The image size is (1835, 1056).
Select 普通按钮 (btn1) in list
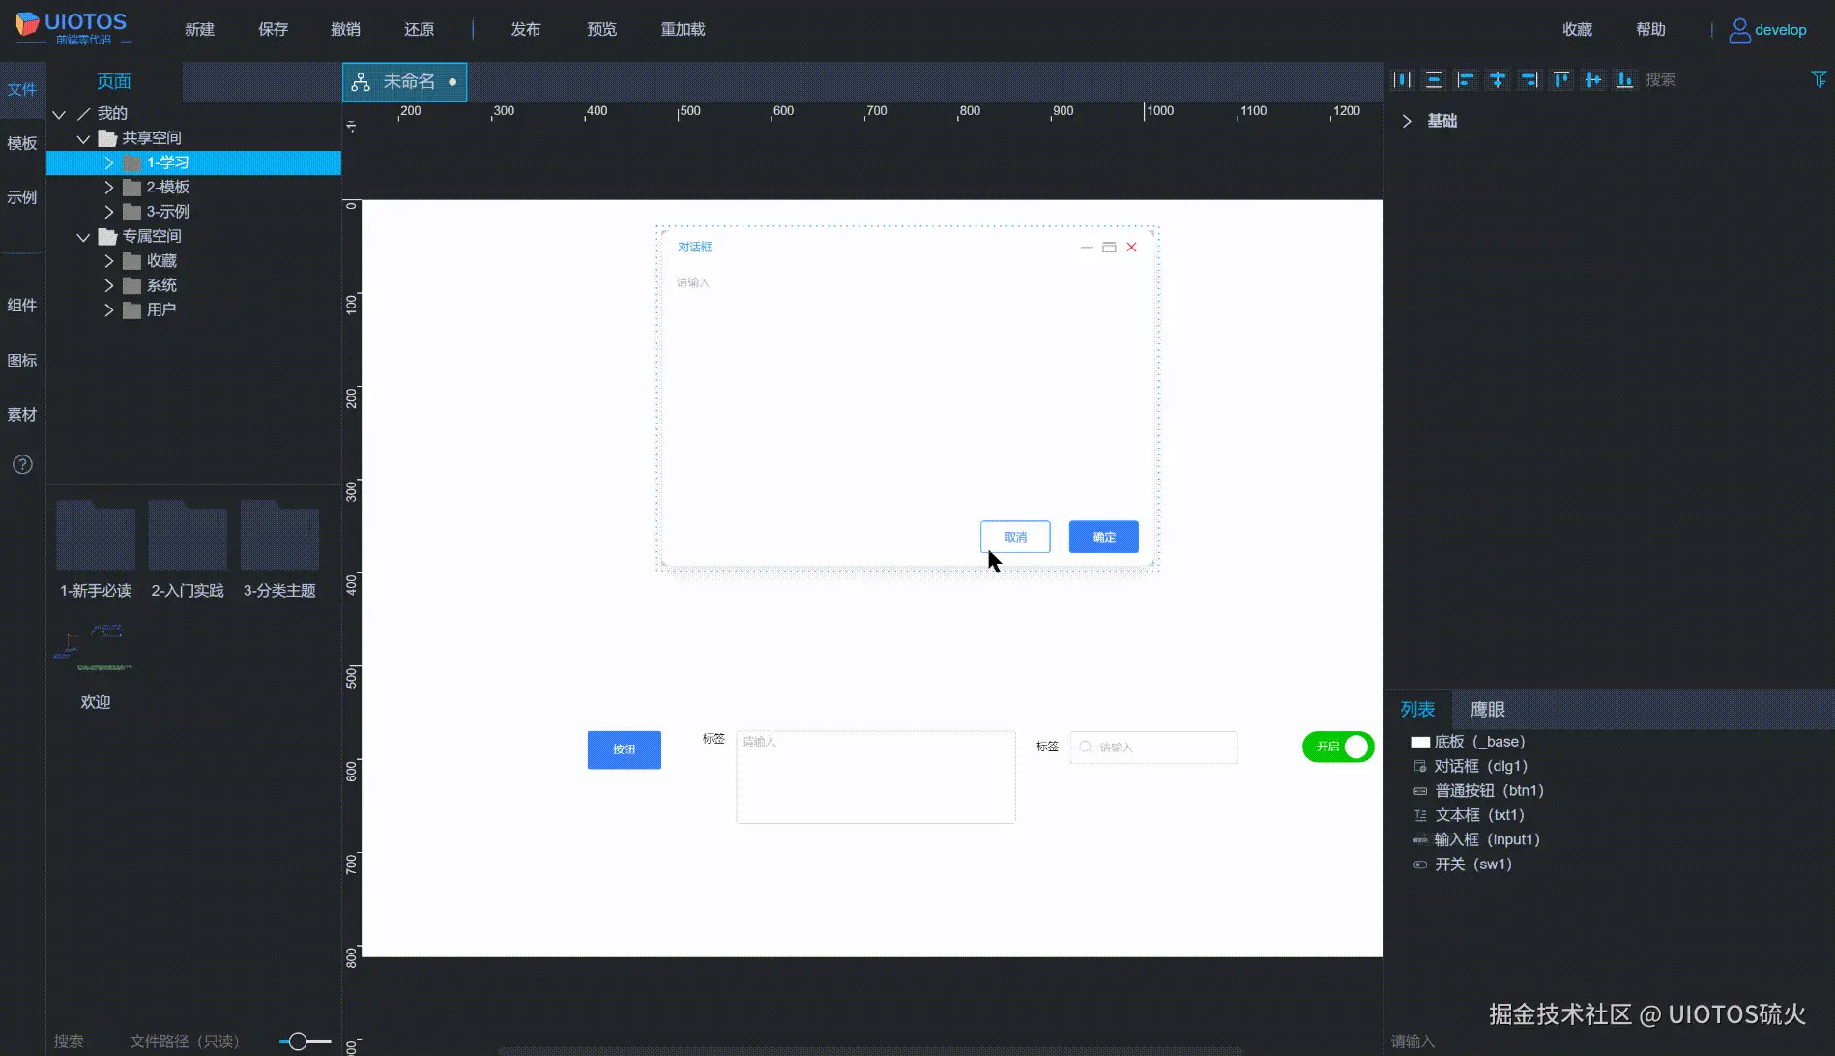click(x=1489, y=791)
